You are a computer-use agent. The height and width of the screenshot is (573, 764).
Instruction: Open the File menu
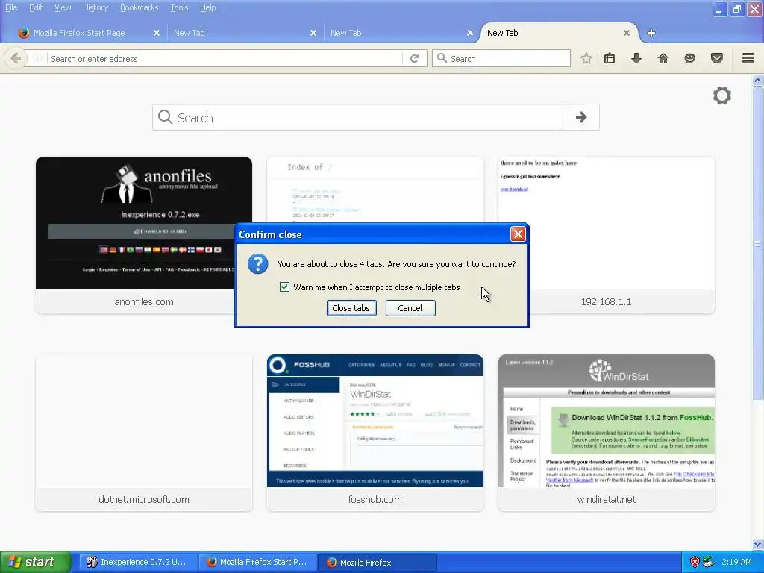11,7
